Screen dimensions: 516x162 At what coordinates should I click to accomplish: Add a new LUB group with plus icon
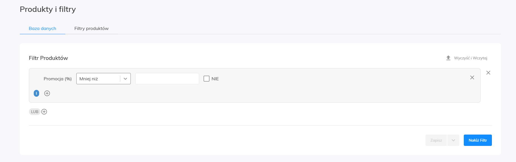44,112
